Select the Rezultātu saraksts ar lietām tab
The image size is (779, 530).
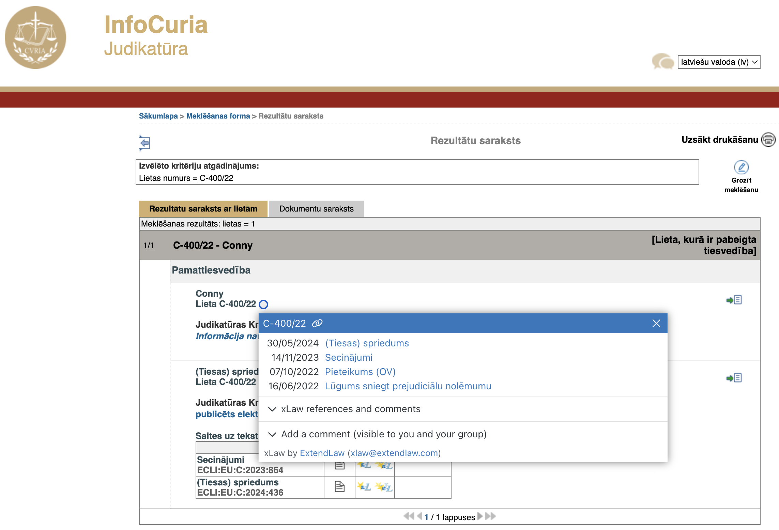(203, 209)
